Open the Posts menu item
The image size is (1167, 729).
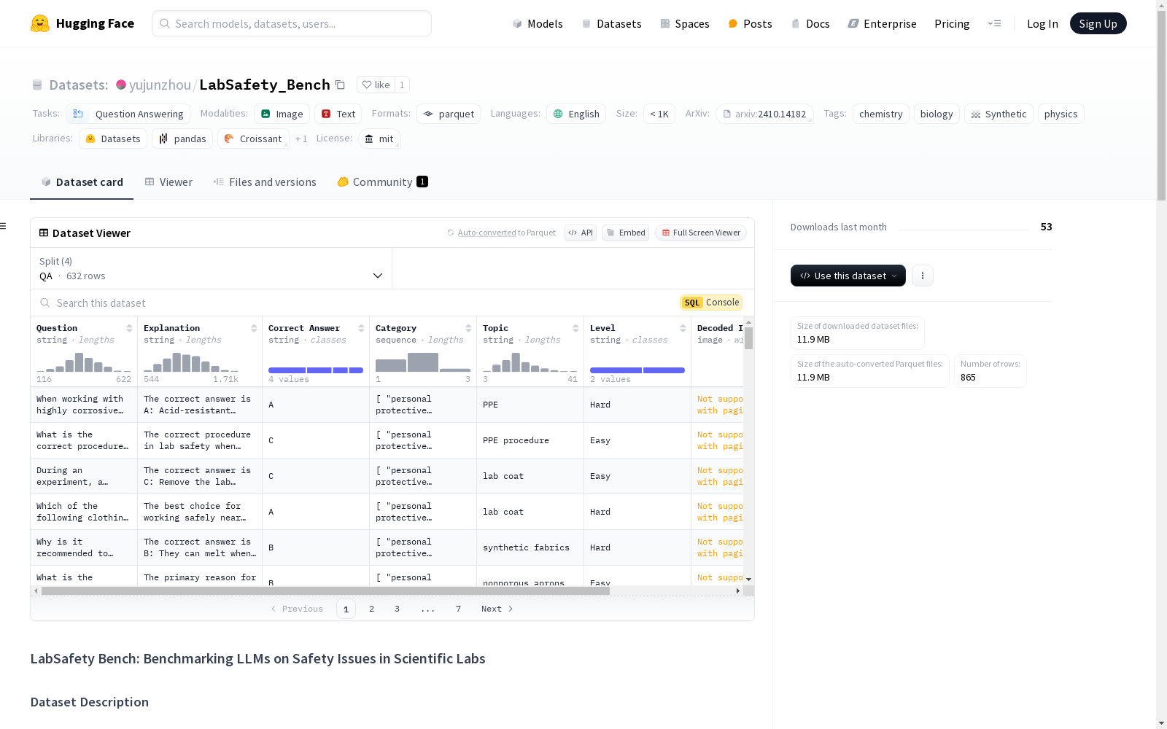(x=750, y=23)
